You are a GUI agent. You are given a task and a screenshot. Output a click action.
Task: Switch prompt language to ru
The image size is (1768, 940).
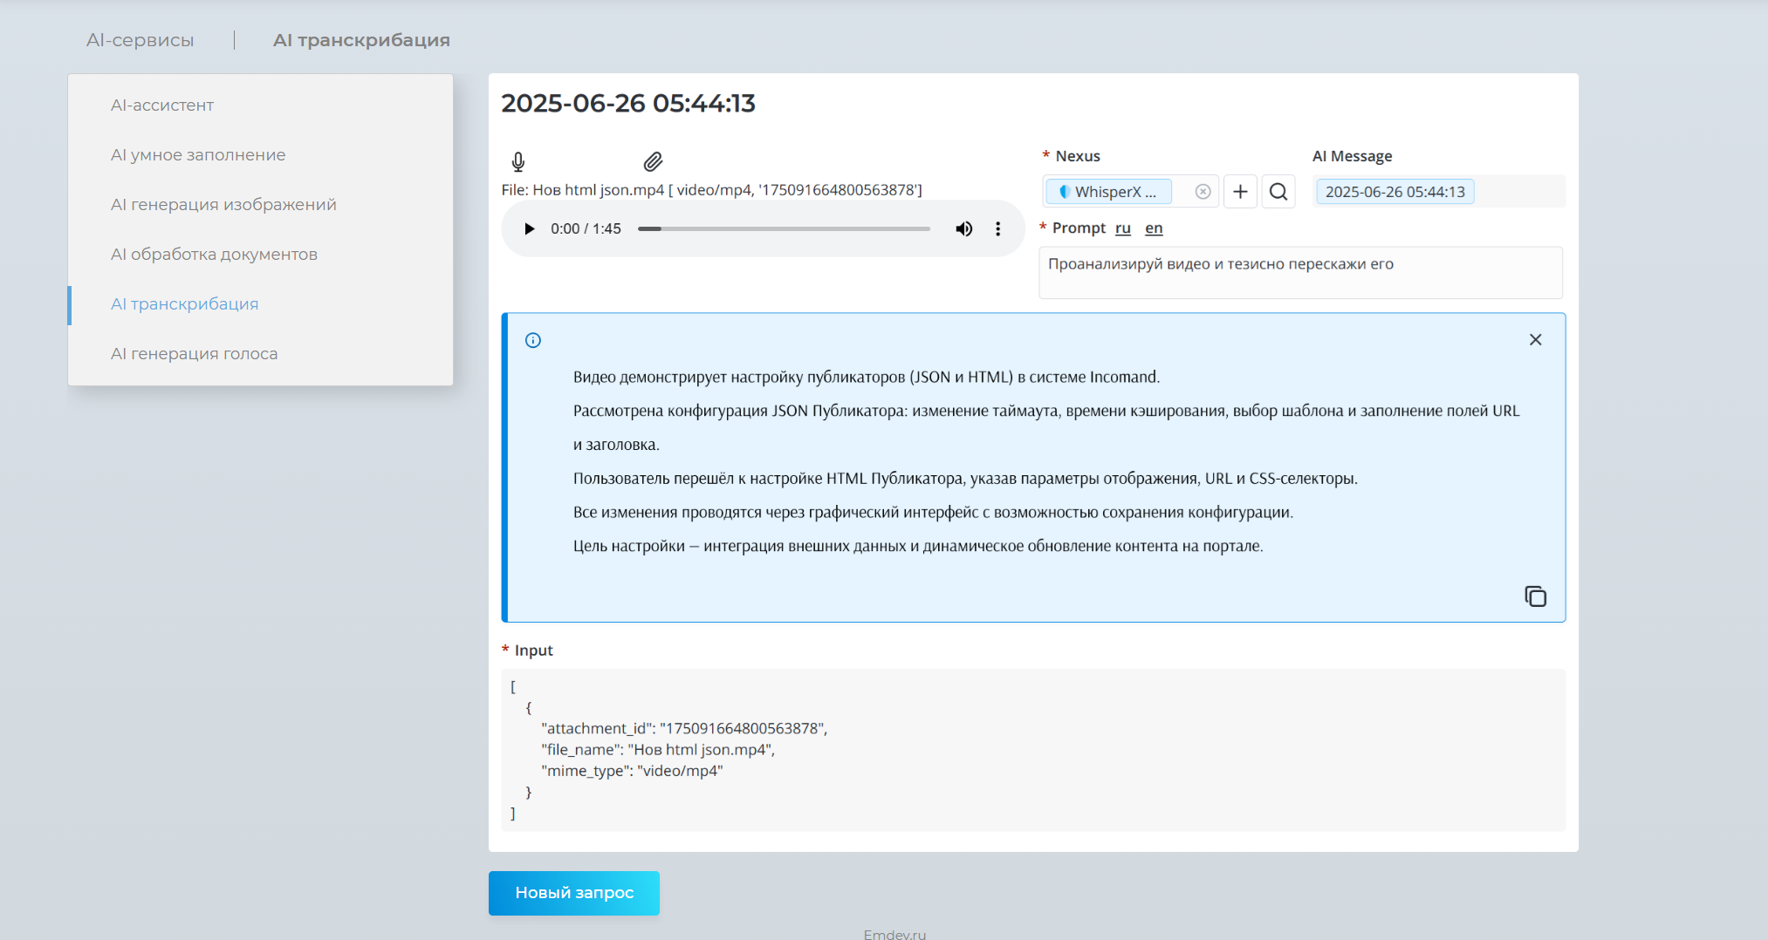[1122, 228]
